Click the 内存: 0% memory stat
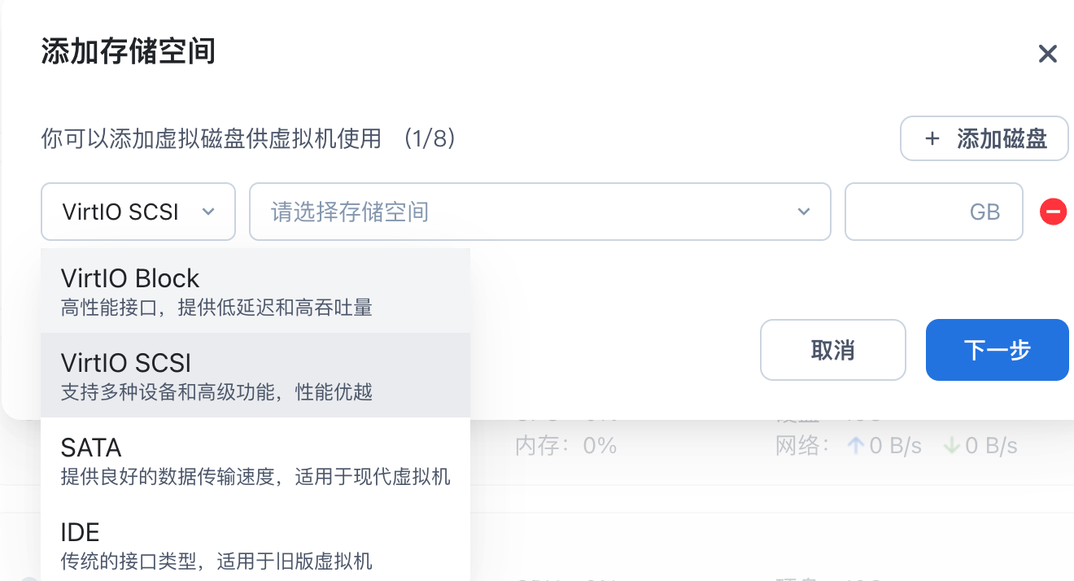The image size is (1074, 581). (566, 446)
